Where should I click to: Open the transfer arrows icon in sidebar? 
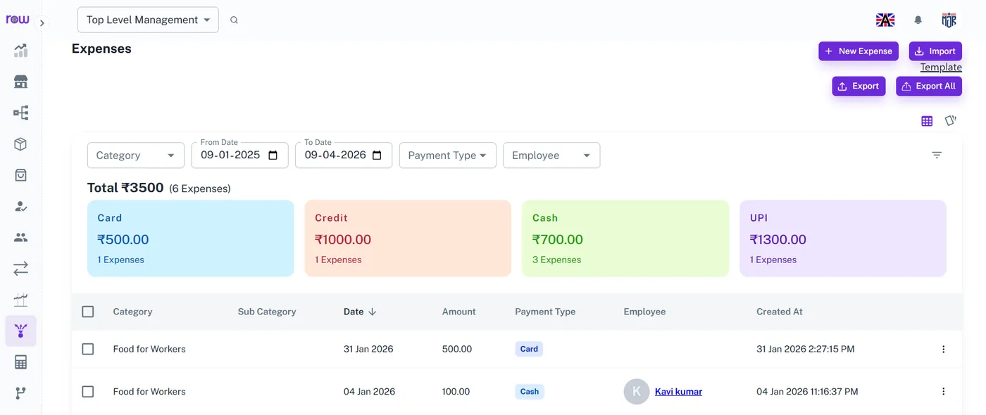click(20, 269)
